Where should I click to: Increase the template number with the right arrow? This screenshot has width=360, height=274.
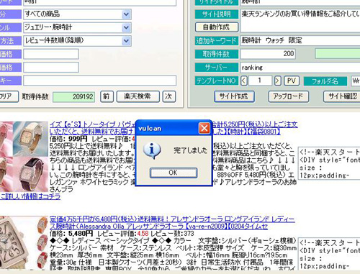tap(277, 81)
